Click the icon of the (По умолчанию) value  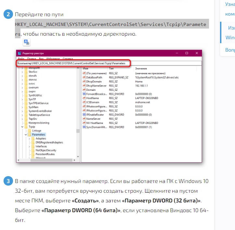coord(84,73)
